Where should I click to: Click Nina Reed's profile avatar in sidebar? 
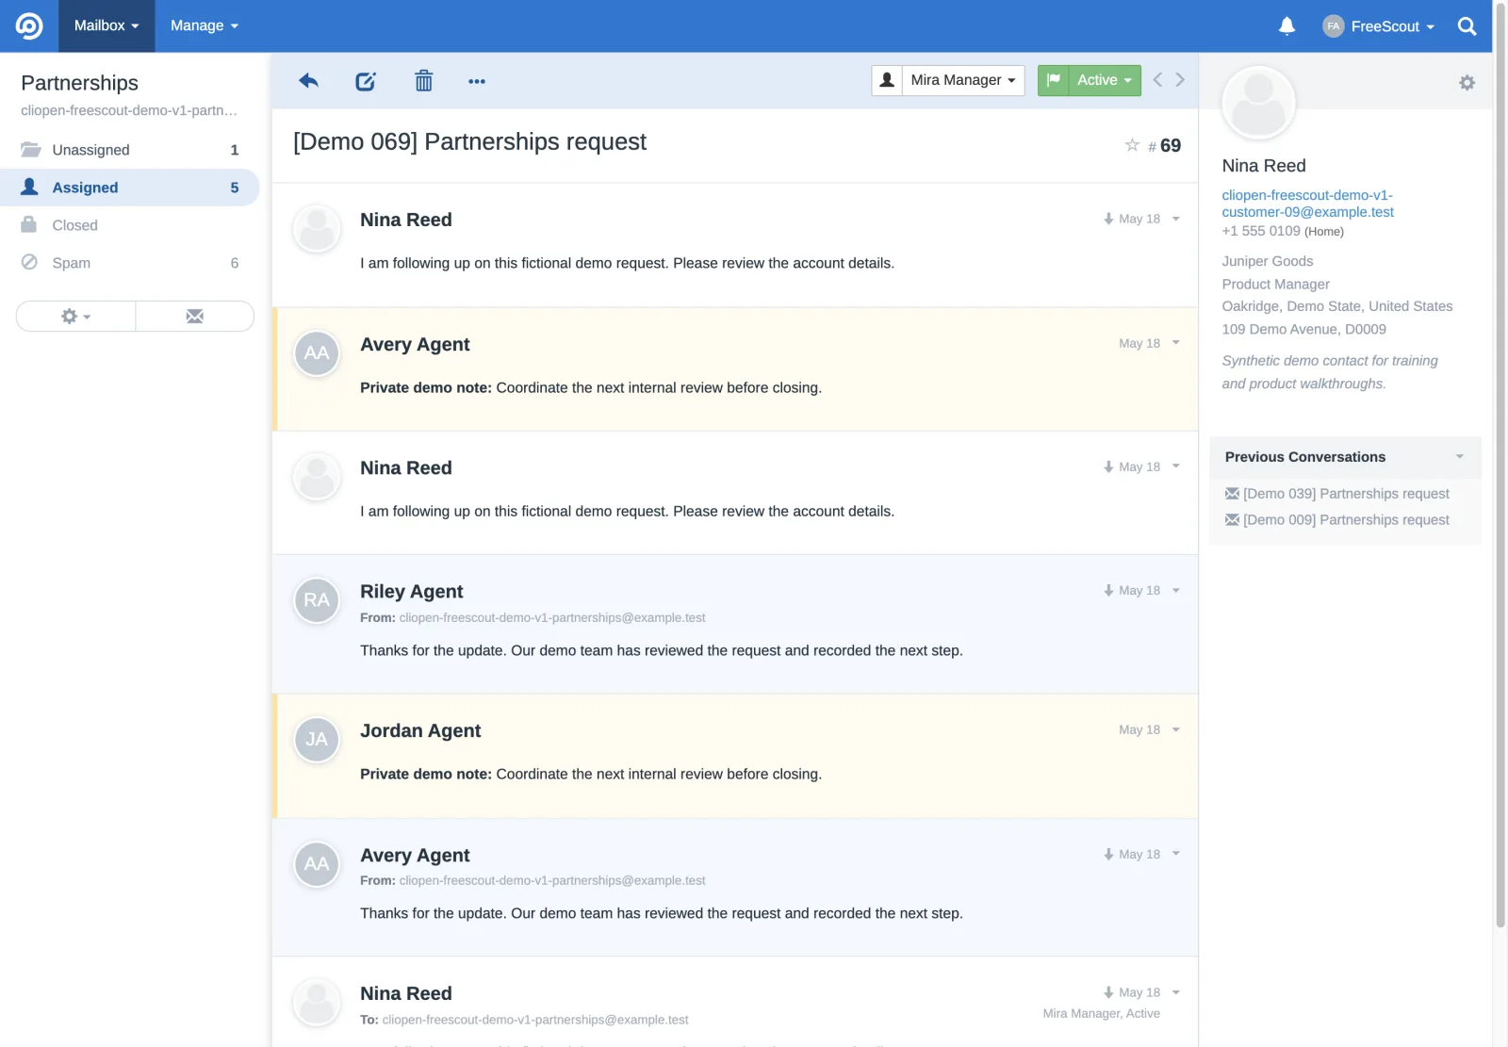pos(1258,103)
